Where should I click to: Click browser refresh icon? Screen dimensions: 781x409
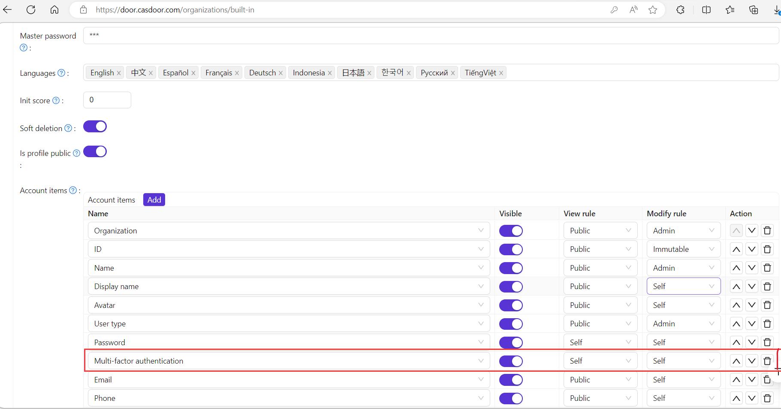[31, 10]
